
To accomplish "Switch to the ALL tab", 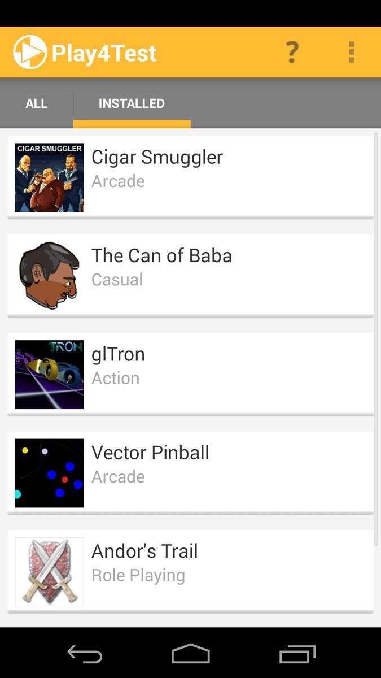I will coord(36,103).
